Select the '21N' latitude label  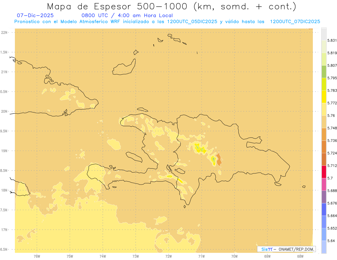coord(5,72)
